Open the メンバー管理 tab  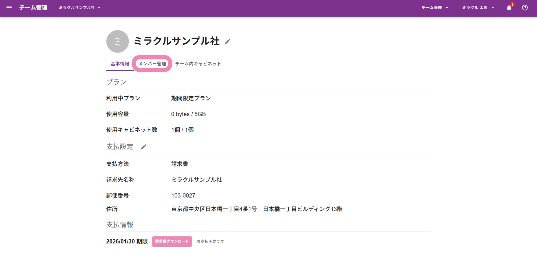[152, 64]
